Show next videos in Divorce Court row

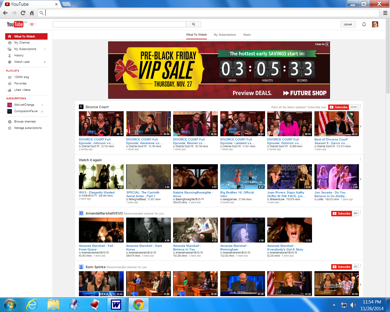361,126
